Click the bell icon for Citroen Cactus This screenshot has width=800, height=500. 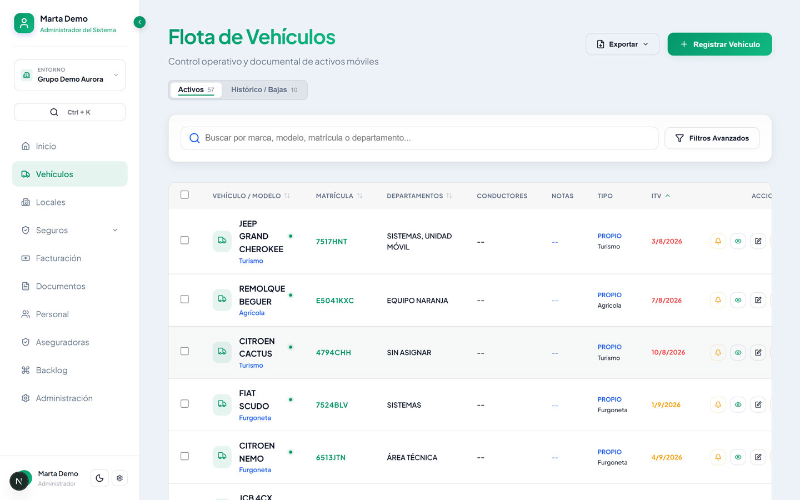point(718,352)
